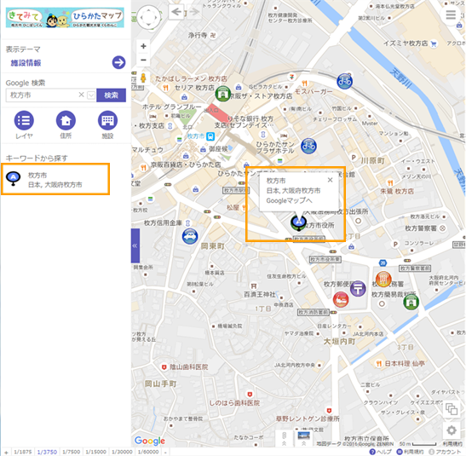Screen dimensions: 466x456
Task: Pick the Street View pegman icon
Action: 143,78
